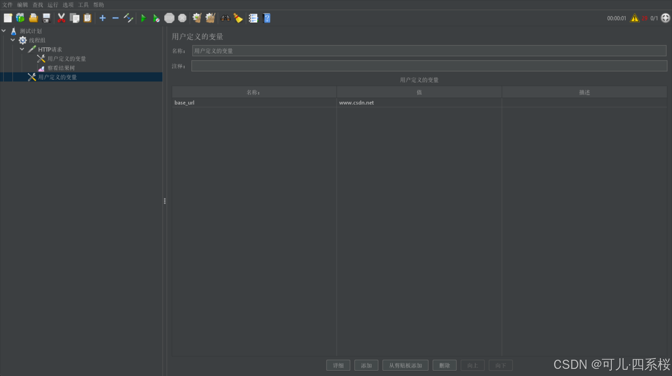Collapse the 测试计划 tree node

coord(4,31)
